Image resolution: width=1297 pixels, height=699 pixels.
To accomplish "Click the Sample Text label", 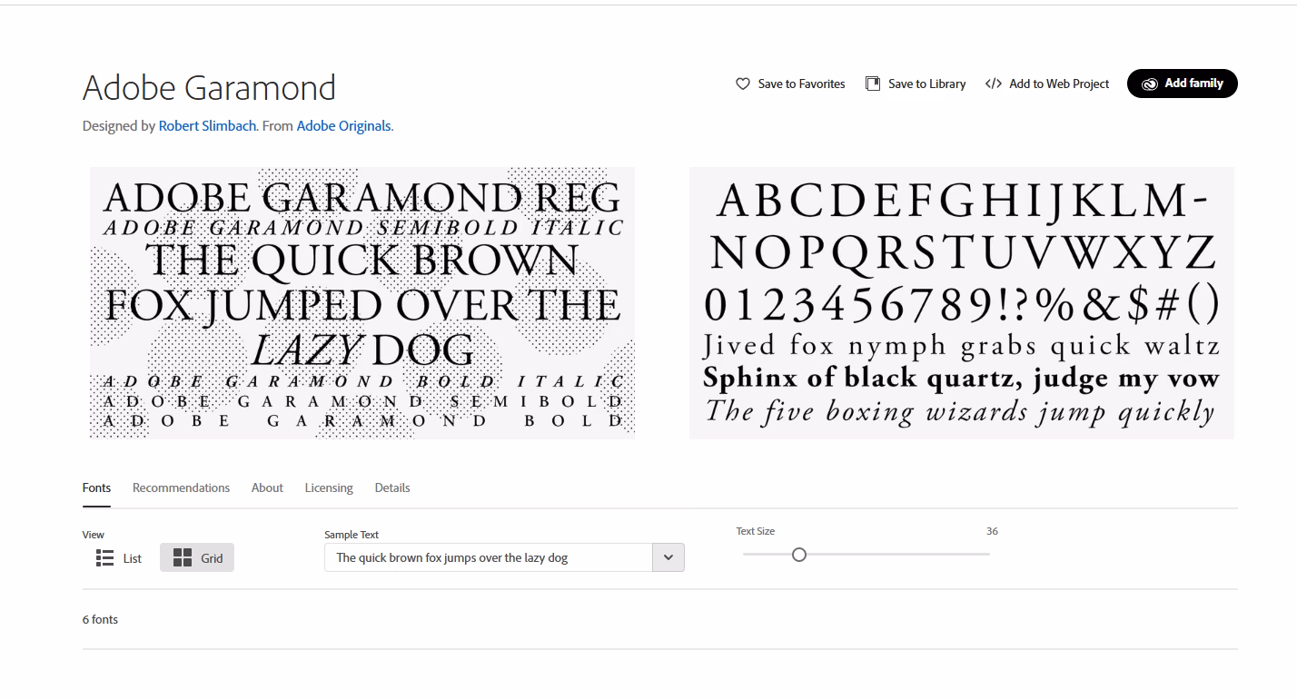I will tap(351, 535).
